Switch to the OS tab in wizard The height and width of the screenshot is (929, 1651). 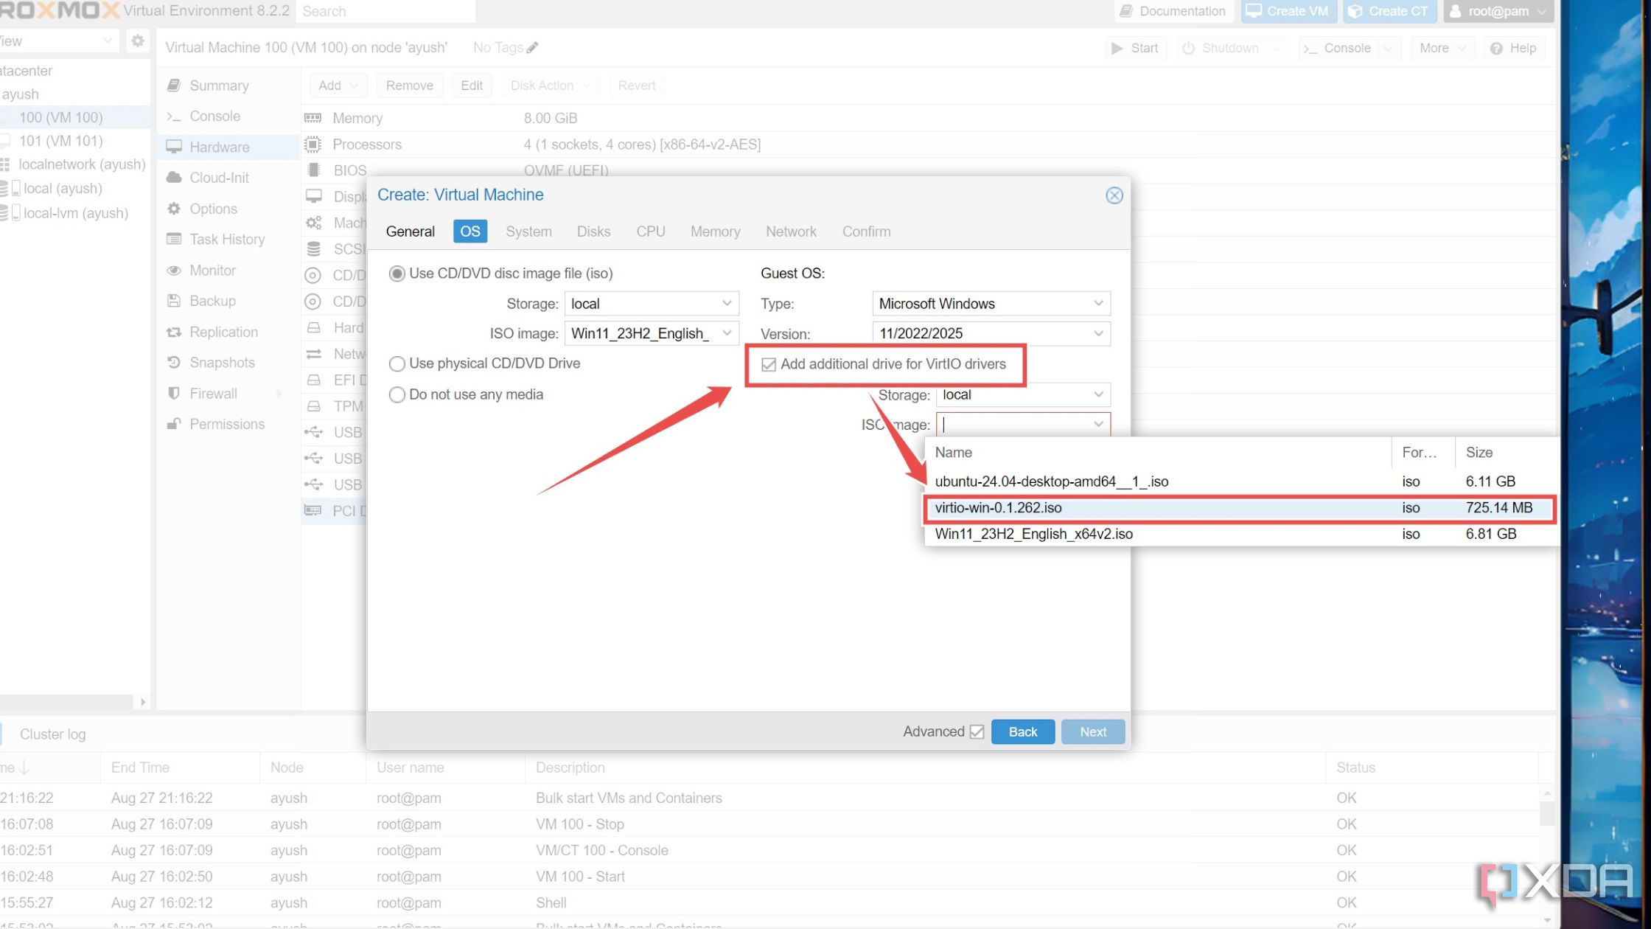(470, 232)
